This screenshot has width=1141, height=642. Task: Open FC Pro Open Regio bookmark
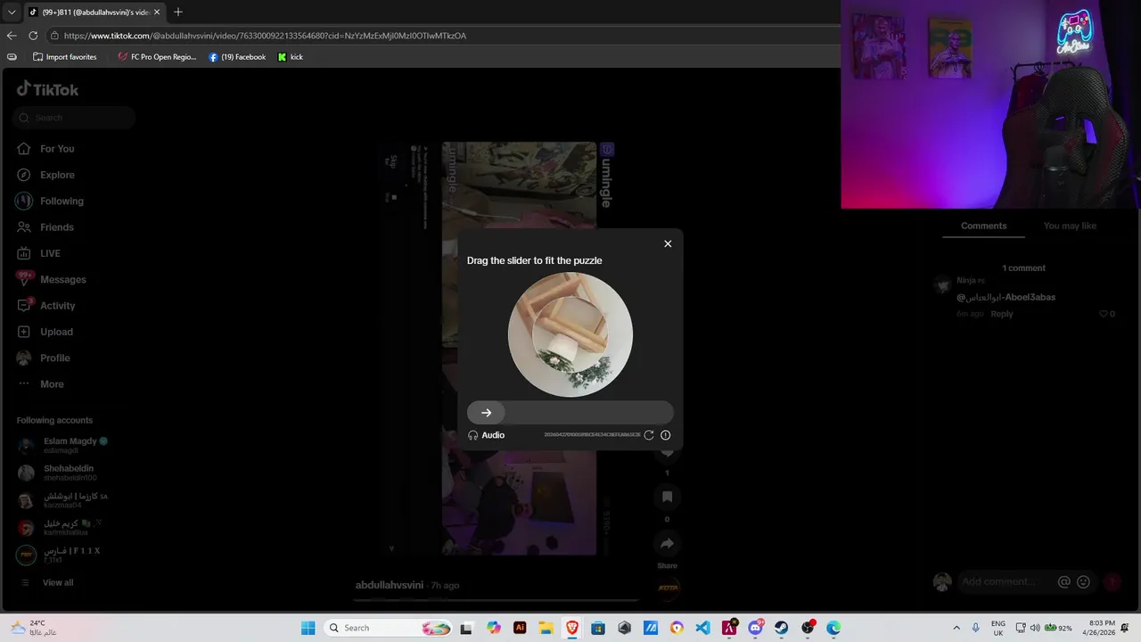[157, 57]
